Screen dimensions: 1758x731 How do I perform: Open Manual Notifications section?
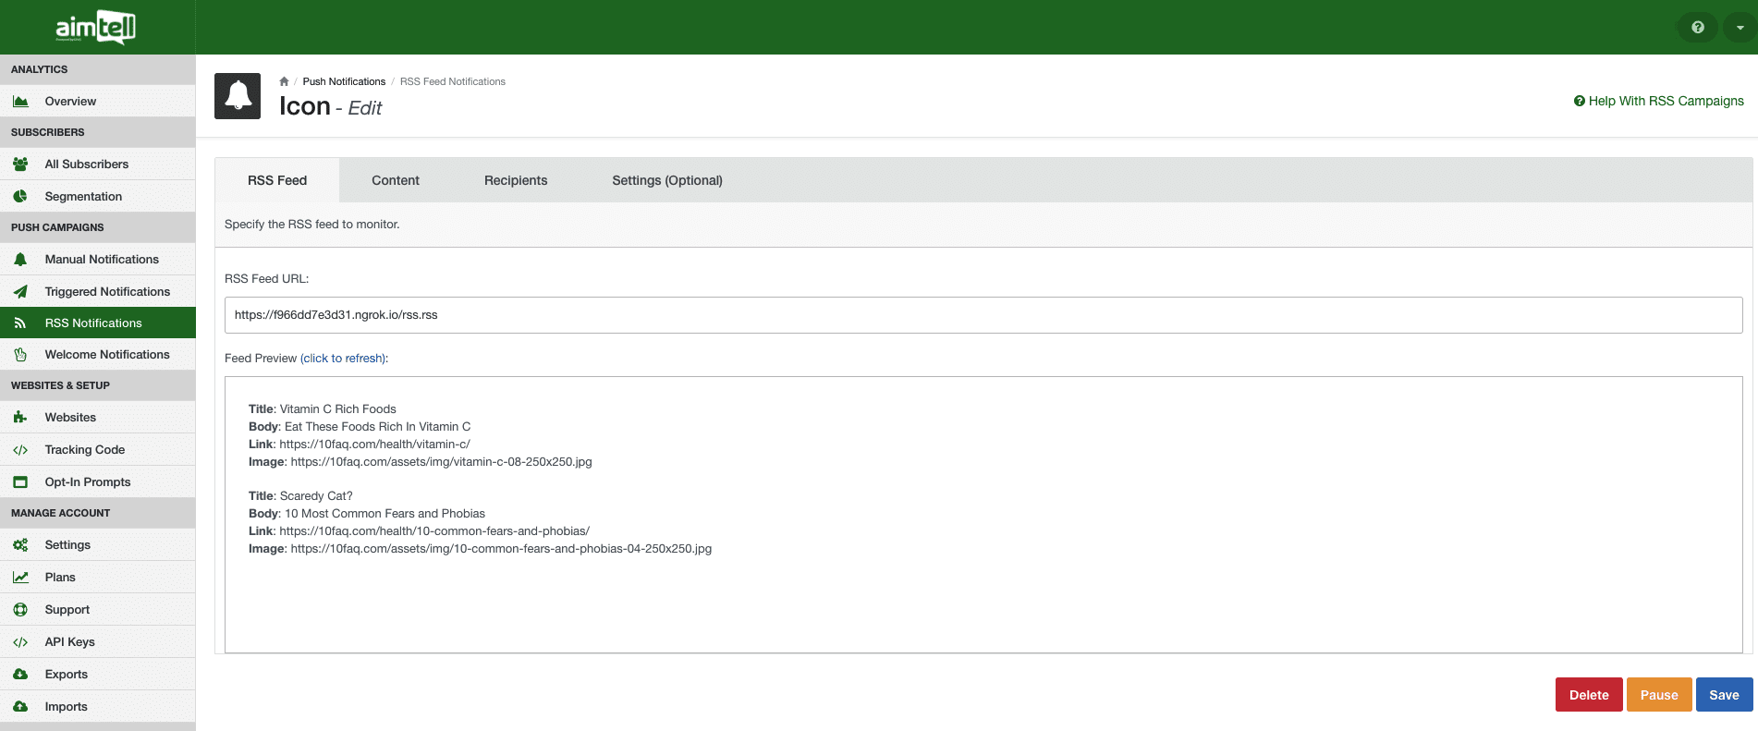pyautogui.click(x=102, y=260)
